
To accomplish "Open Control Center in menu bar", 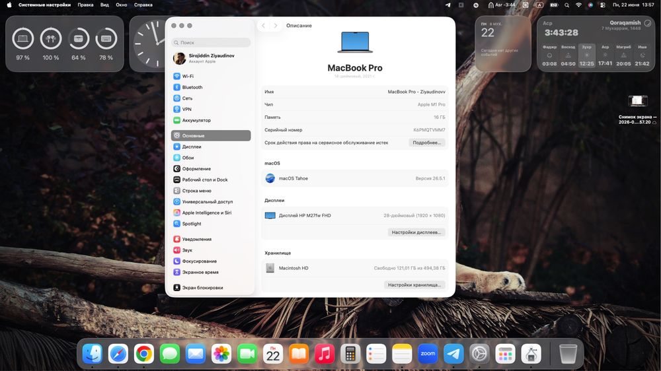I will pyautogui.click(x=602, y=5).
